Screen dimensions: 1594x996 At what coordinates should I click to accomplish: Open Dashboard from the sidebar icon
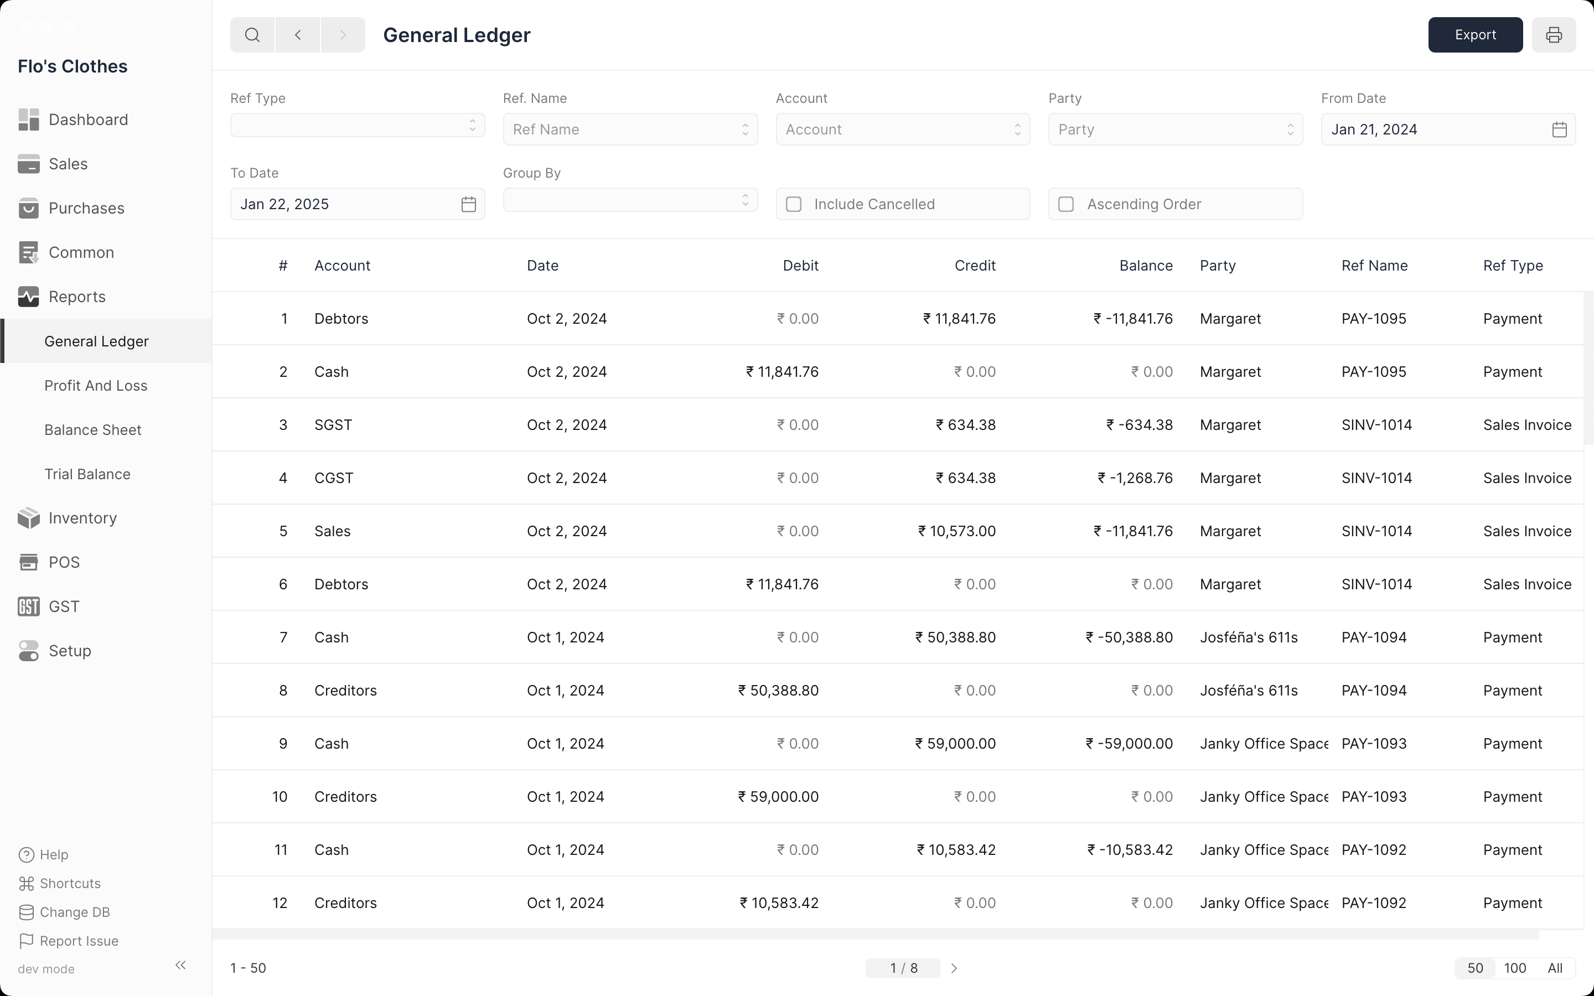click(x=28, y=120)
